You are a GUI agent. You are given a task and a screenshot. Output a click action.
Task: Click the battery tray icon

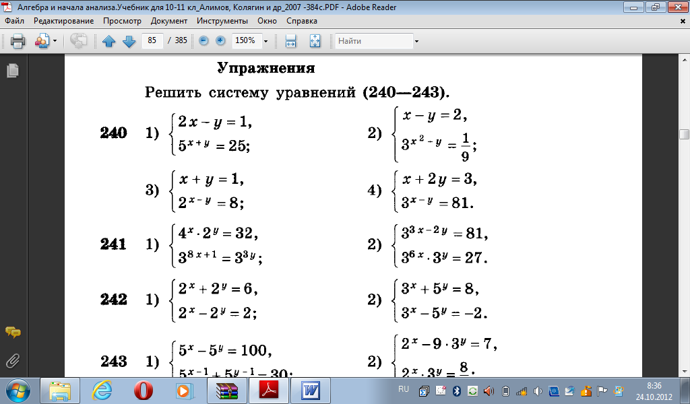click(505, 391)
